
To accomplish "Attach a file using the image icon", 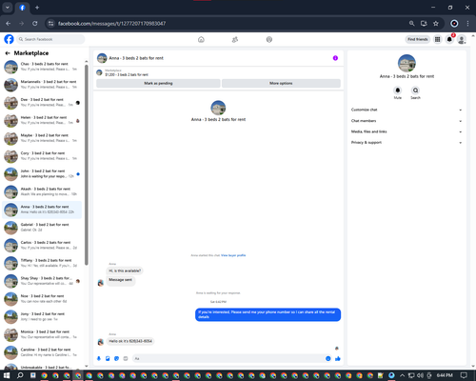I will [108, 358].
